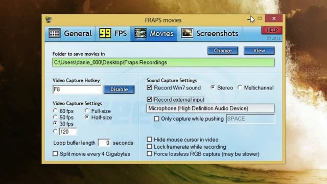Close the FRAPS movies window

click(x=274, y=18)
